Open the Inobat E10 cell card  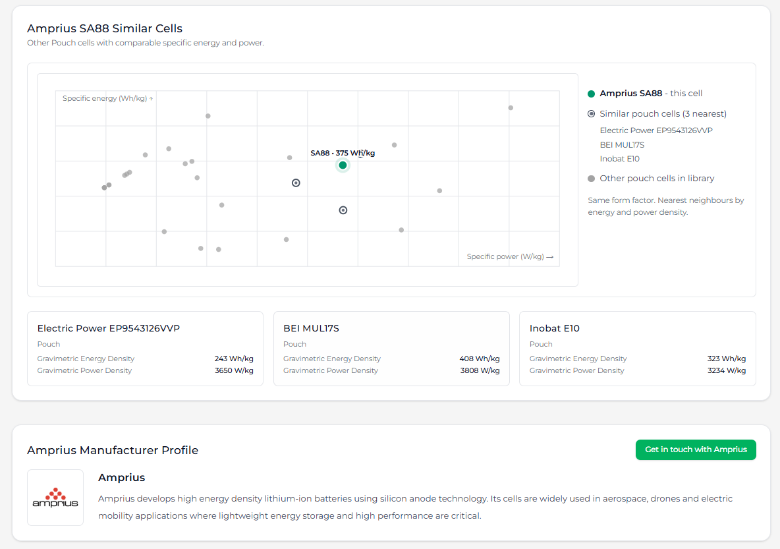tap(638, 349)
